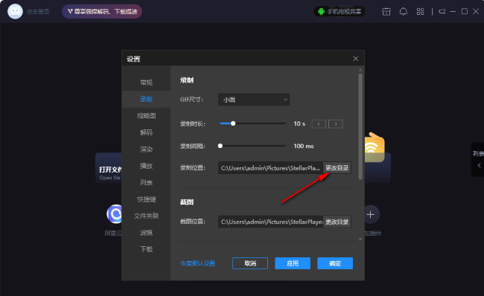Click 恢复默认设置 restore defaults link

coord(198,263)
